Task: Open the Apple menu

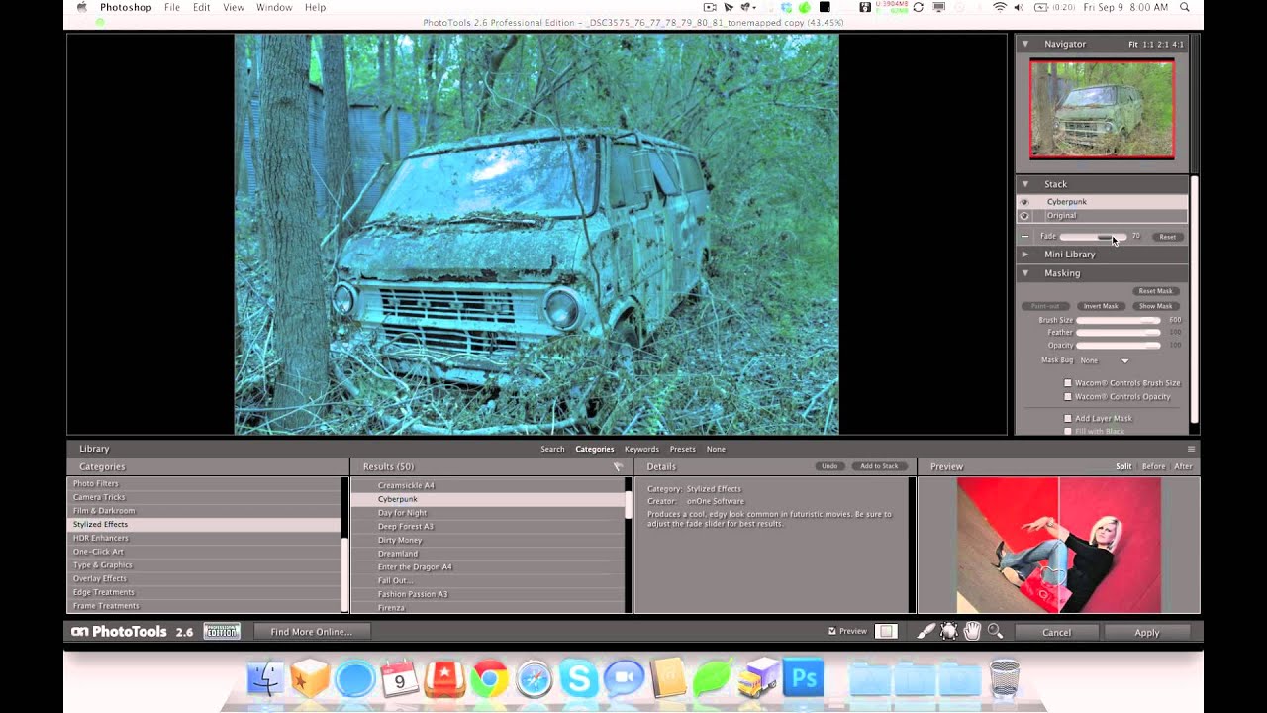Action: (81, 7)
